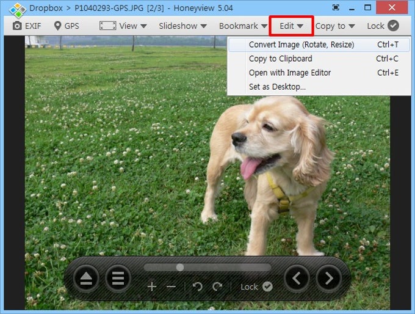This screenshot has width=415, height=314.
Task: Choose Open with Image Editor
Action: 319,73
